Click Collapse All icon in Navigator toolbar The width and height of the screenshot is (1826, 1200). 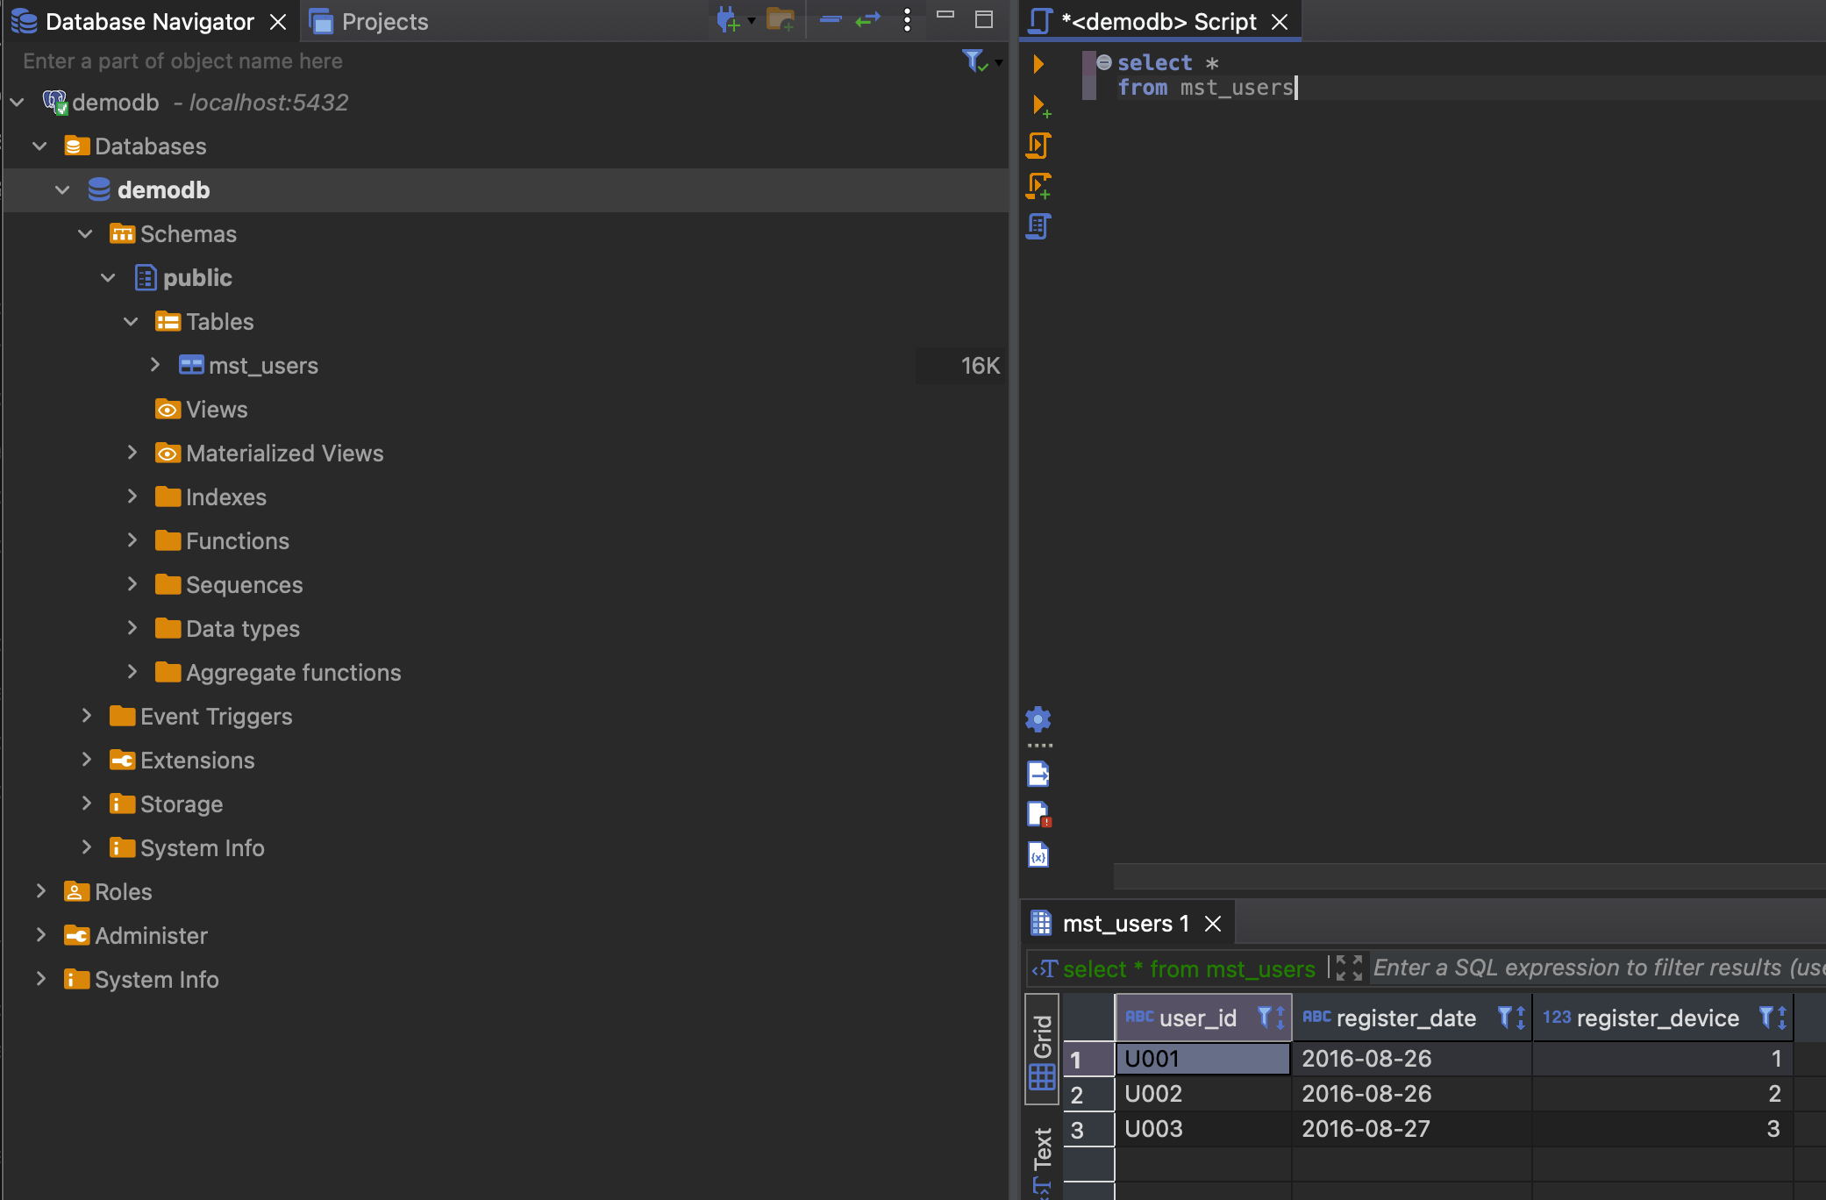[831, 20]
